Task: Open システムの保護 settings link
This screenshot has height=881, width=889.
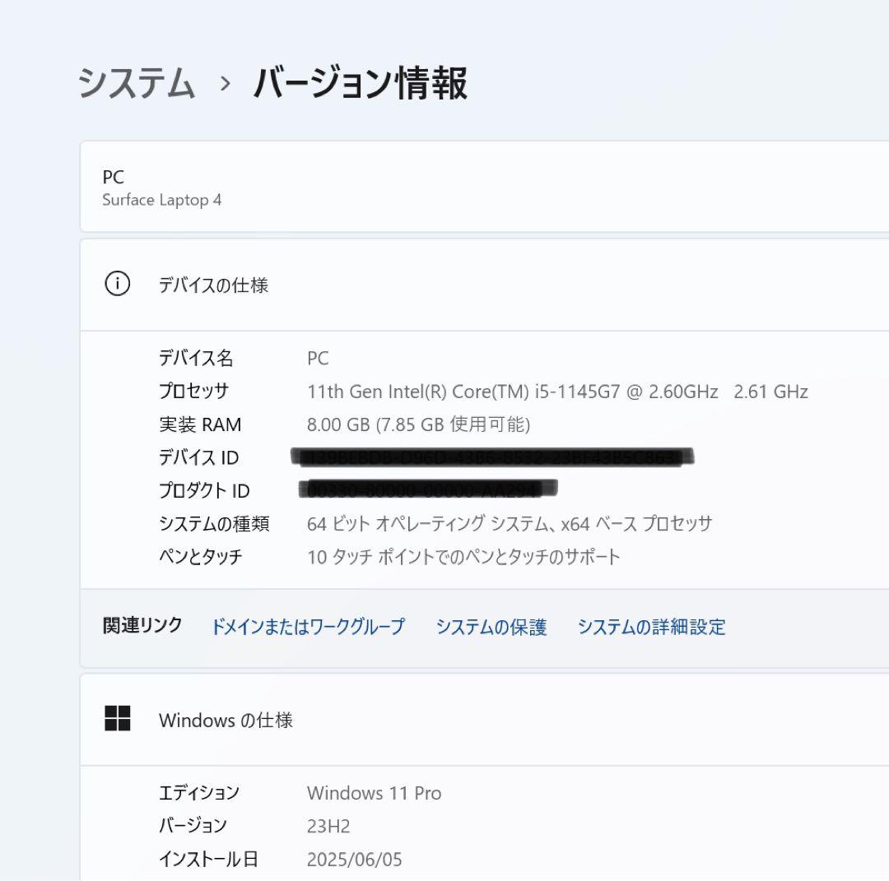Action: coord(493,627)
